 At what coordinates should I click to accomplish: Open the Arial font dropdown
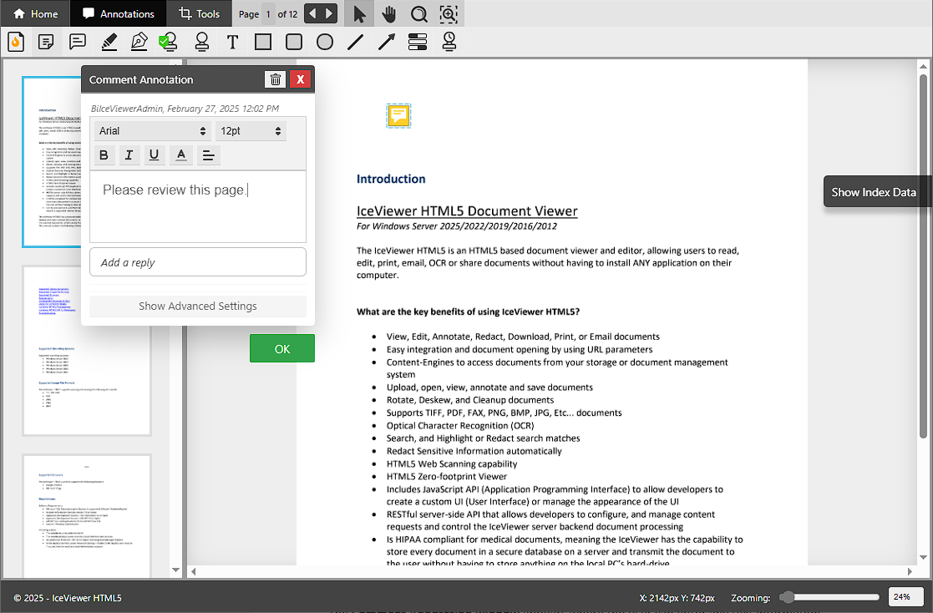tap(152, 131)
